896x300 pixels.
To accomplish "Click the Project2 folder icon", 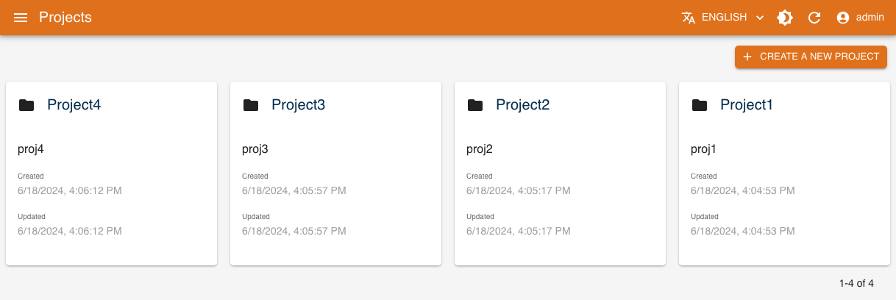I will coord(475,105).
